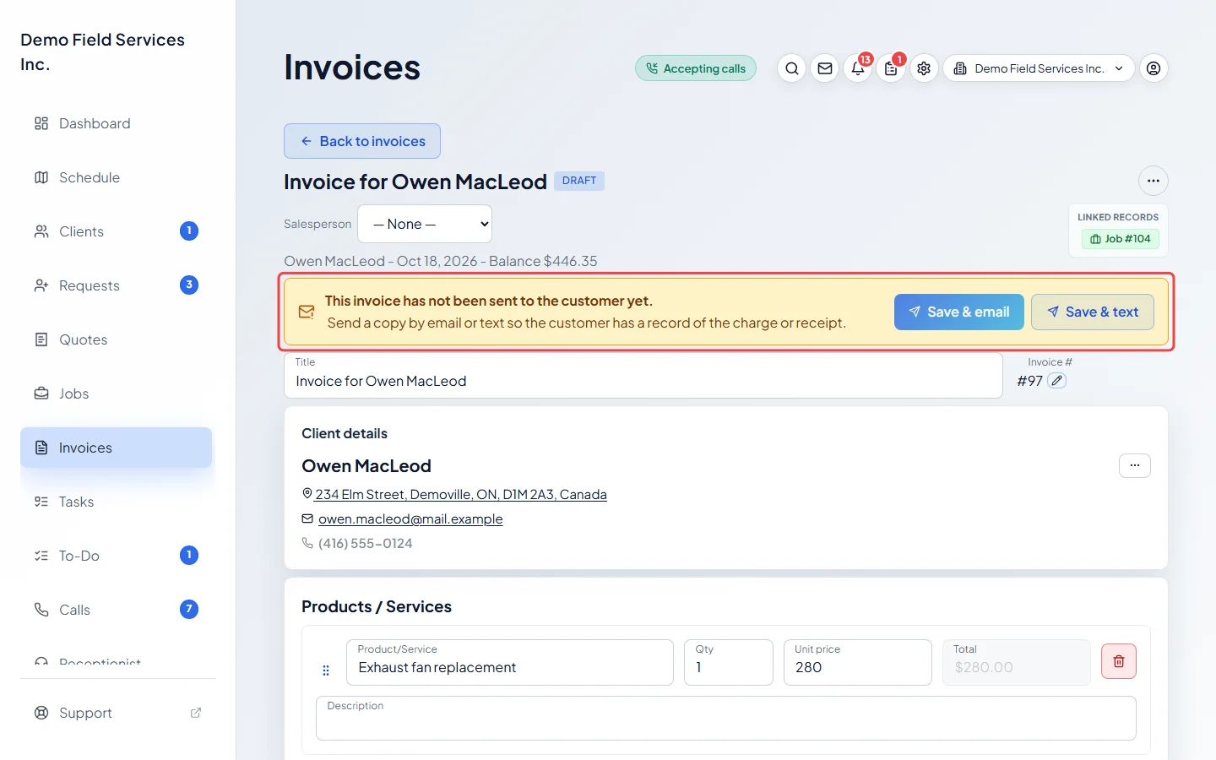The image size is (1216, 760).
Task: Delete Exhaust fan replacement line with trash icon
Action: tap(1119, 661)
